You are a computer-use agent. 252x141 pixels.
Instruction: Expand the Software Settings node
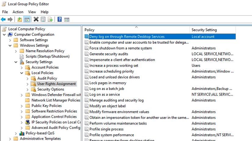click(x=10, y=40)
